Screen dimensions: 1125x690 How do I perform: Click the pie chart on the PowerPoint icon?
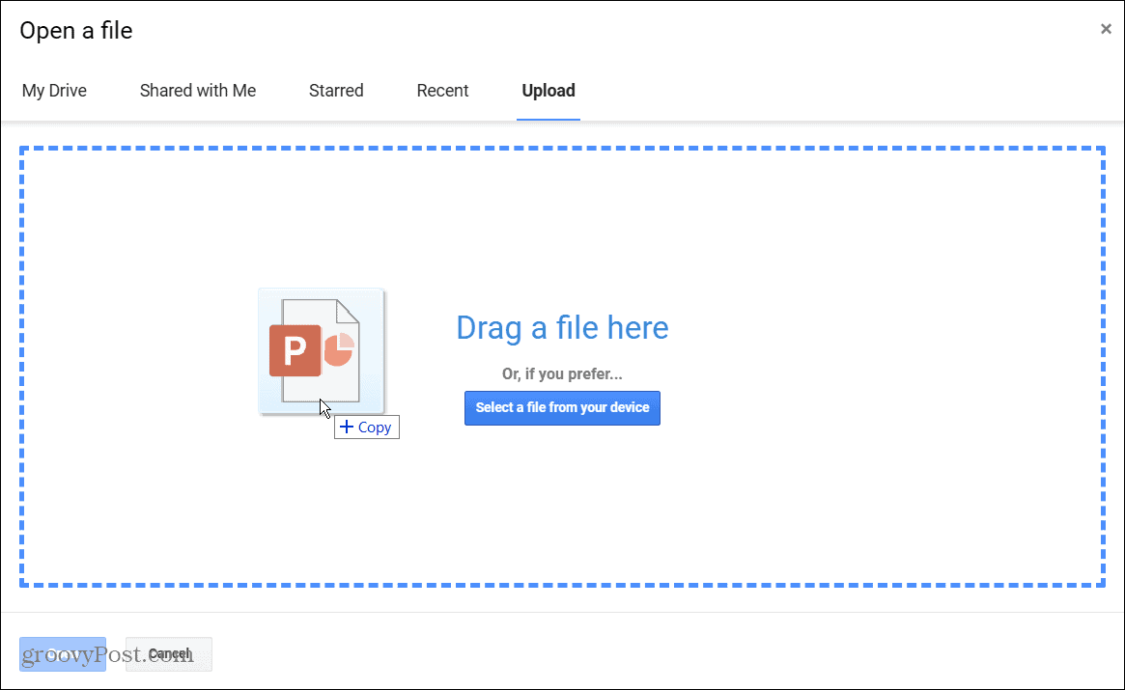tap(341, 347)
